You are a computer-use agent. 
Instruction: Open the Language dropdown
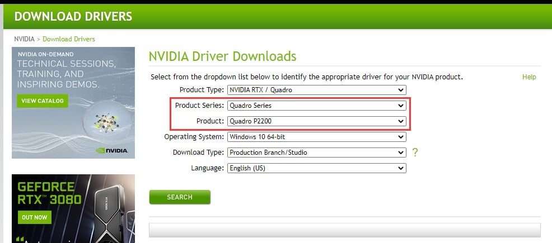[x=316, y=168]
